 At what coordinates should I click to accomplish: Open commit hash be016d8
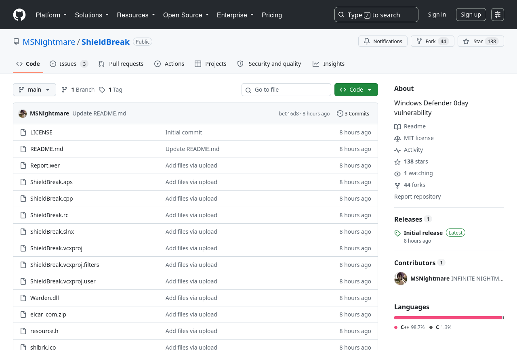289,113
